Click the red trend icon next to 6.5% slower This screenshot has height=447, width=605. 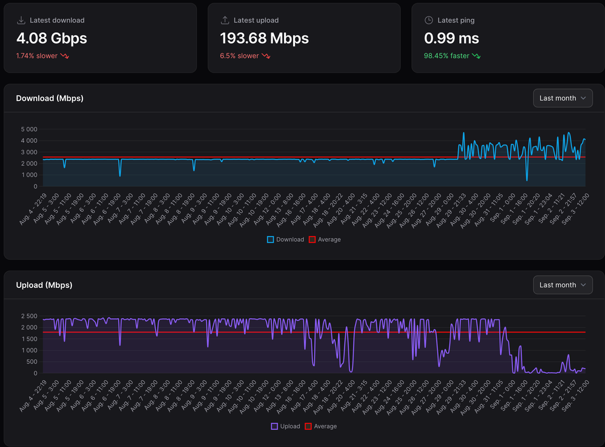(266, 56)
